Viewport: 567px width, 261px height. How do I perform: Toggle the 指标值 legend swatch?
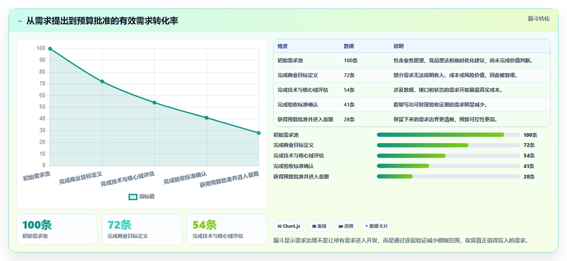133,197
